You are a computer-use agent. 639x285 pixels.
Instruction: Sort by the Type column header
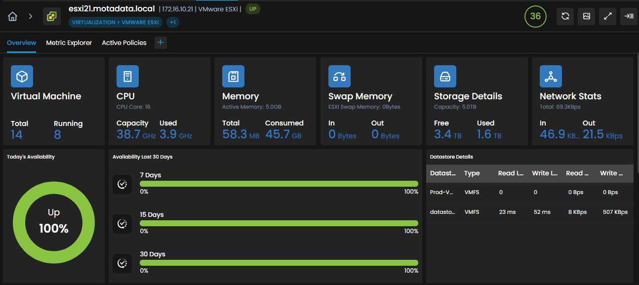click(x=472, y=173)
